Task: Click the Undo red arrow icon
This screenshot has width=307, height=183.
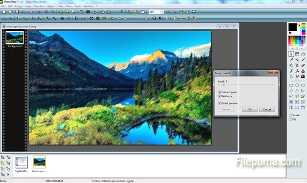Action: coord(46,12)
